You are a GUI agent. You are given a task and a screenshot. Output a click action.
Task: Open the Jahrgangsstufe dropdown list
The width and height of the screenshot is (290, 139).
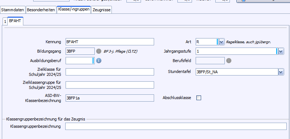click(x=281, y=51)
